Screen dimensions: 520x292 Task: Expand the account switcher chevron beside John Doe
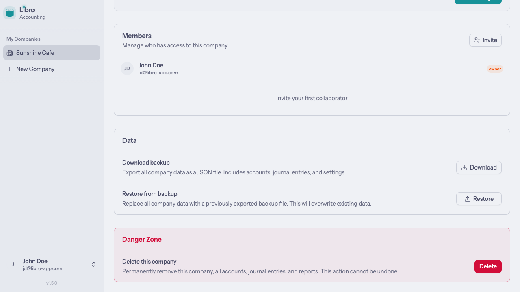(93, 264)
